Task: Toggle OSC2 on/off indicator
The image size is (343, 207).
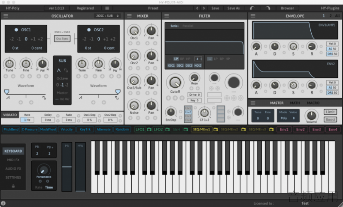Action: [x=89, y=30]
